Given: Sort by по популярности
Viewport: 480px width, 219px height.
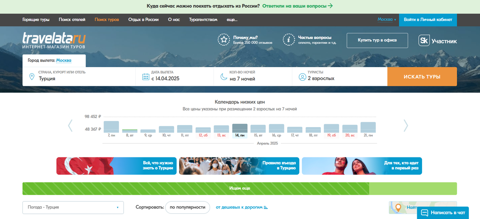Looking at the screenshot, I should (x=188, y=207).
